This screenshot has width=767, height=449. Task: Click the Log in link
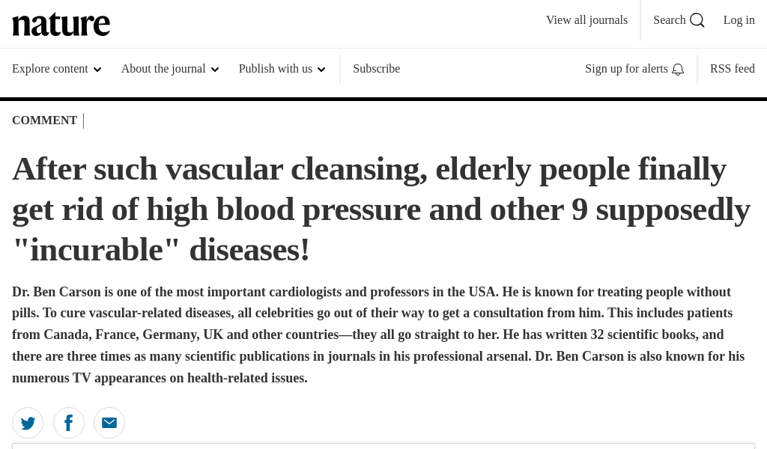739,20
